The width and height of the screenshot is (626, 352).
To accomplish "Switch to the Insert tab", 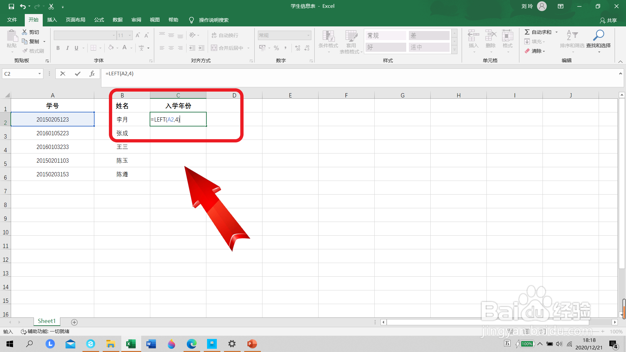I will click(x=52, y=20).
